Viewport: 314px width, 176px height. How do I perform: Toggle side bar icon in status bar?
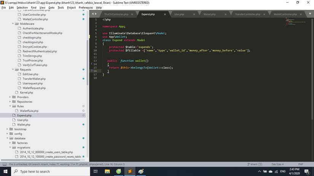click(x=5, y=164)
